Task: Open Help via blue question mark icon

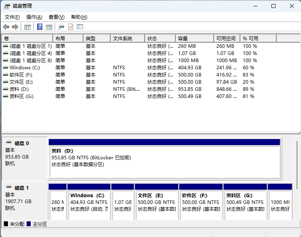Action: point(40,27)
